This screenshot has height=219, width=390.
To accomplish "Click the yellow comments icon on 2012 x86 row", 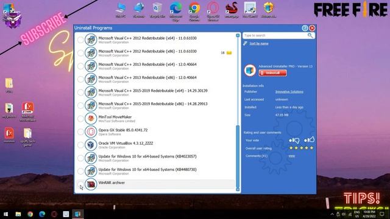I will tap(229, 53).
